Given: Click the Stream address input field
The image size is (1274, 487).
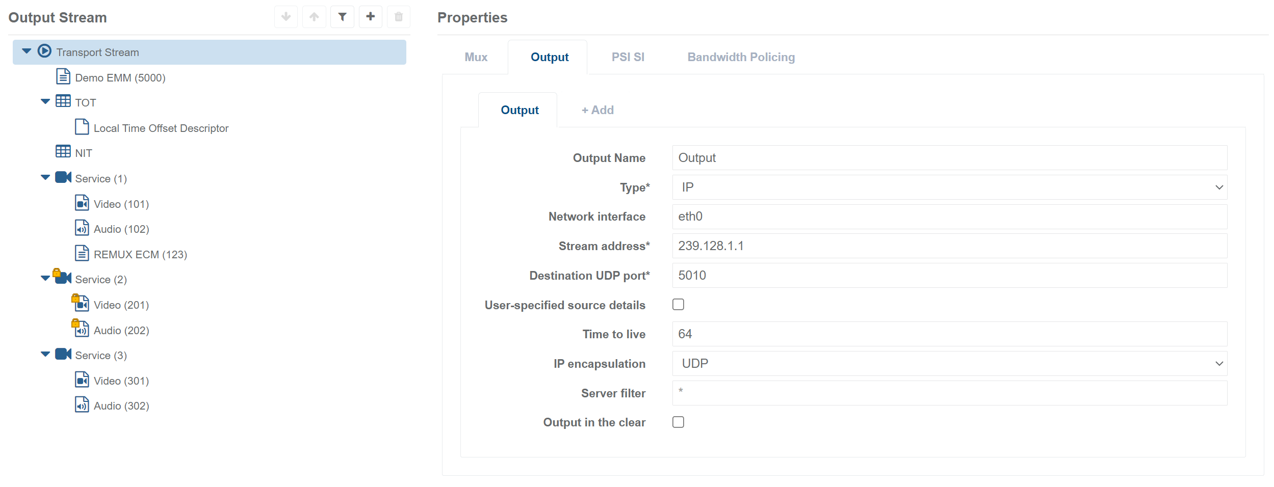Looking at the screenshot, I should [x=949, y=246].
